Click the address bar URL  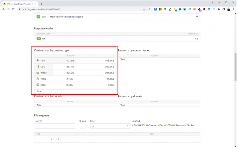41,9
